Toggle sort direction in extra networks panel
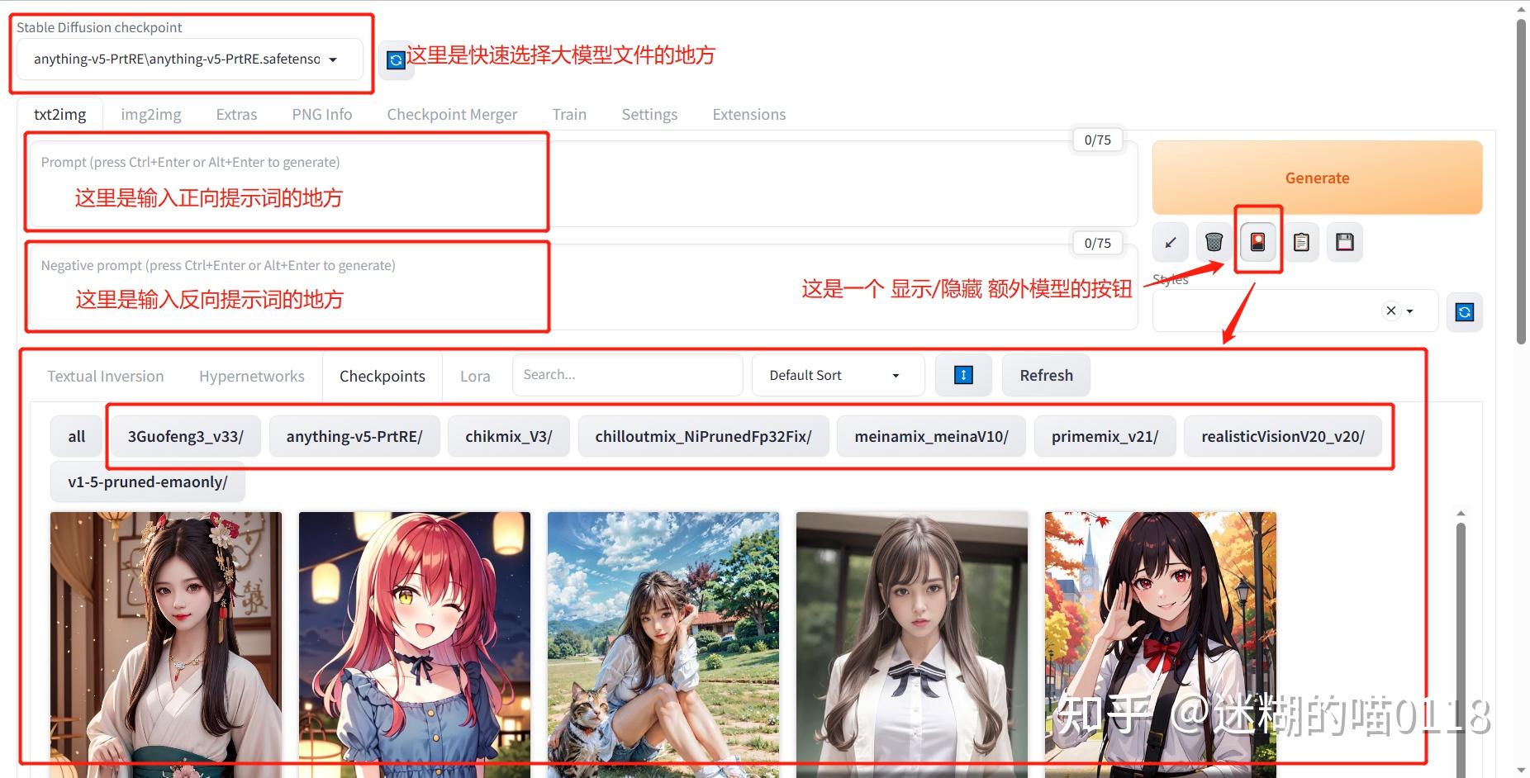 (x=963, y=375)
